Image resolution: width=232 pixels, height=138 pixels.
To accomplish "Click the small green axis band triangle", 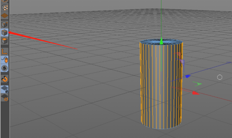I will tap(197, 84).
